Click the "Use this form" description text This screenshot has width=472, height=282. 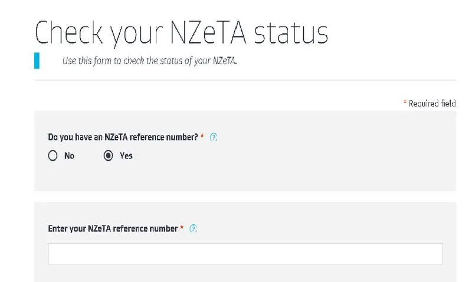[149, 61]
